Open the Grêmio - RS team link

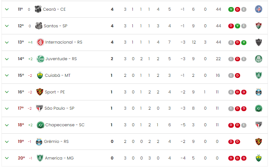pos(56,141)
